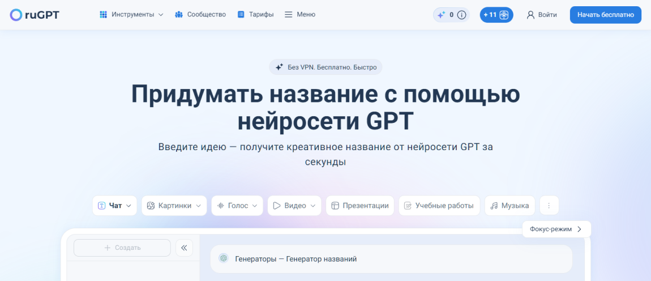Click the Видео play icon
651x281 pixels.
click(277, 206)
